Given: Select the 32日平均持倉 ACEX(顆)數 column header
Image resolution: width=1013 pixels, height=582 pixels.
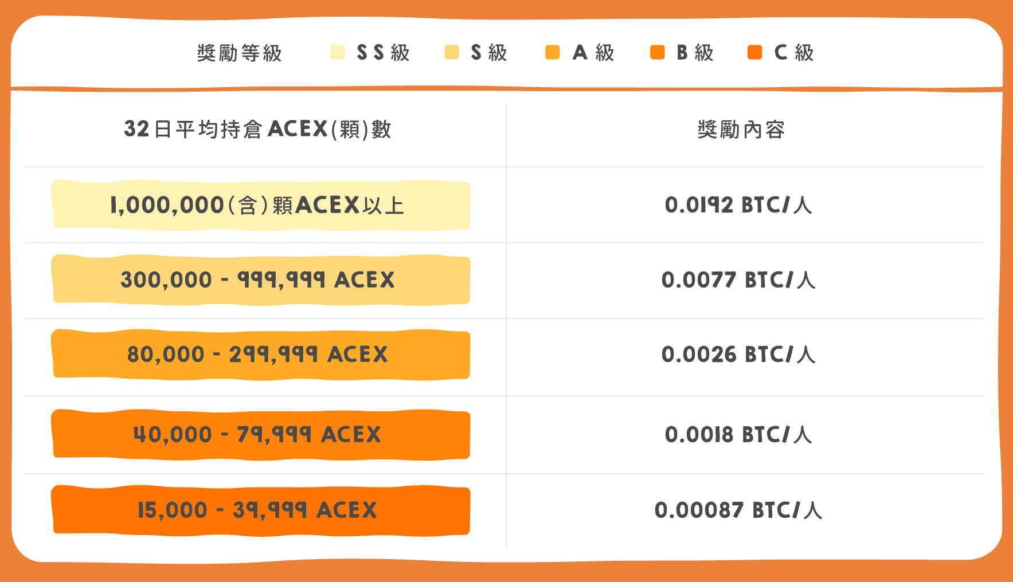Looking at the screenshot, I should (x=257, y=129).
